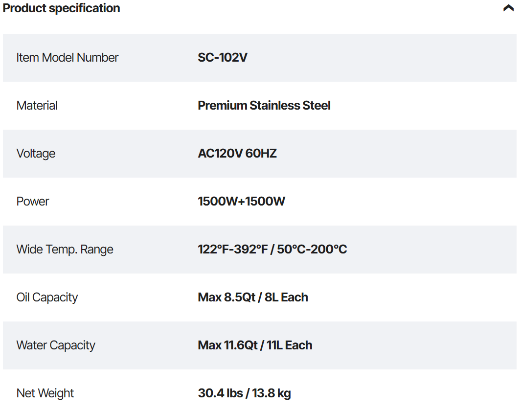Click the Item Model Number label
520x412 pixels.
[x=68, y=57]
